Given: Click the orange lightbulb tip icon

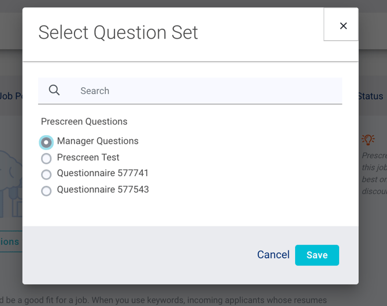Looking at the screenshot, I should click(368, 140).
